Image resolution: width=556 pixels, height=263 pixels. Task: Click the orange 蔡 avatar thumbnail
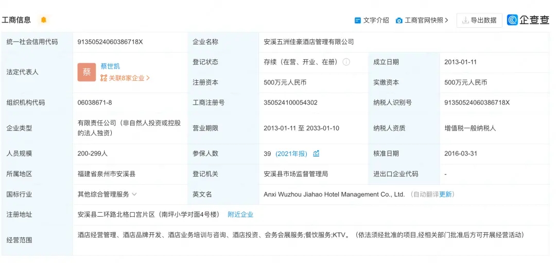[x=87, y=72]
